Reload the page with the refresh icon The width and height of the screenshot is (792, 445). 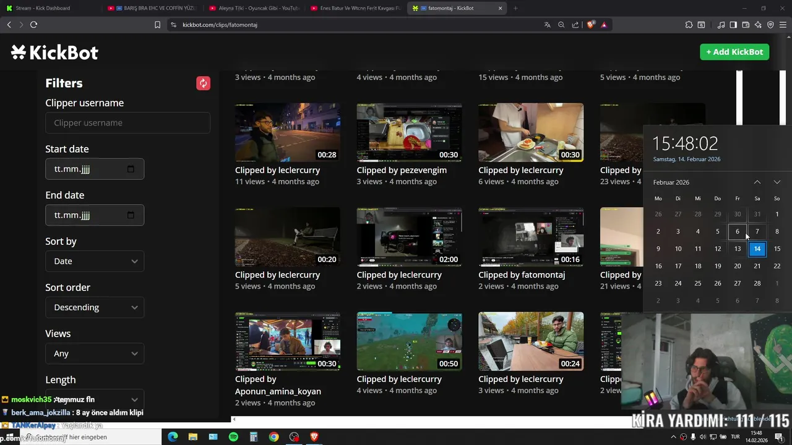tap(33, 25)
